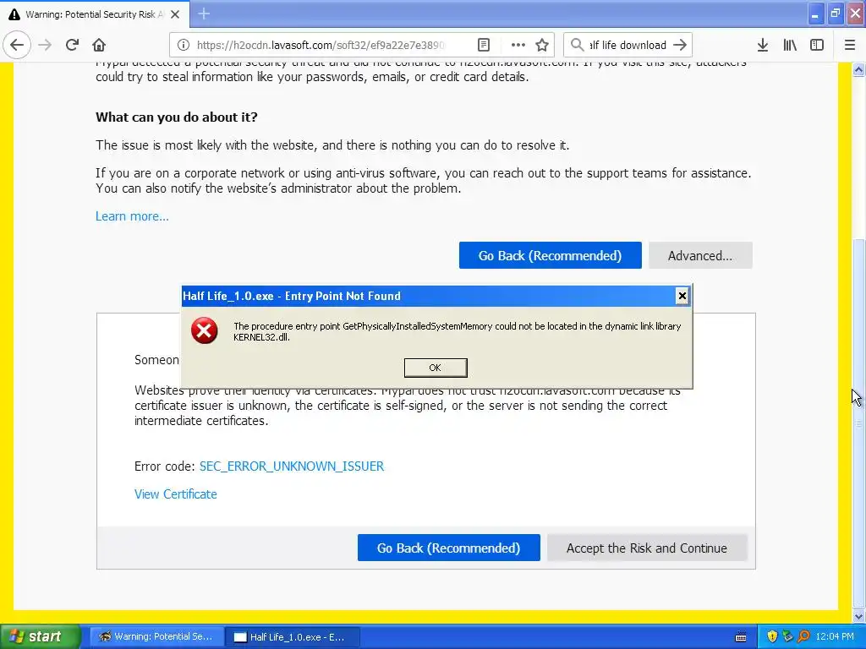Image resolution: width=866 pixels, height=649 pixels.
Task: Open the downloads panel
Action: point(762,46)
